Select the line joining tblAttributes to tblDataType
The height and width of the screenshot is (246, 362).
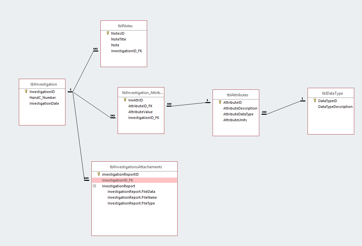(x=284, y=108)
